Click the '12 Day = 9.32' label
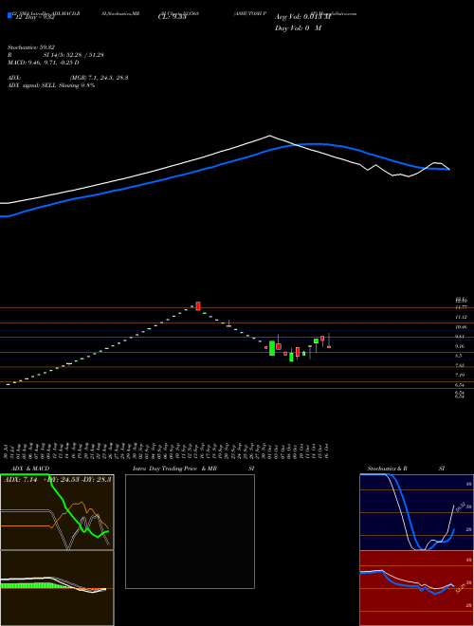Viewport: 474px width, 626px height. (35, 17)
